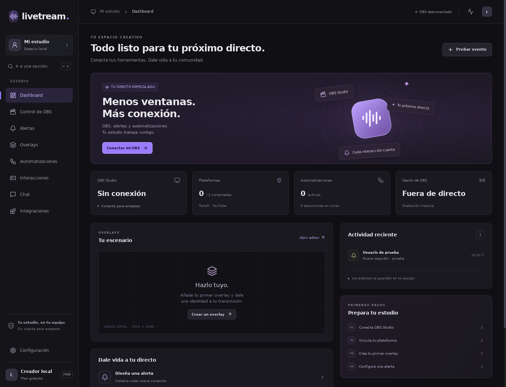Viewport: 506px width, 387px height.
Task: Select Overlays from the sidebar
Action: [39, 145]
